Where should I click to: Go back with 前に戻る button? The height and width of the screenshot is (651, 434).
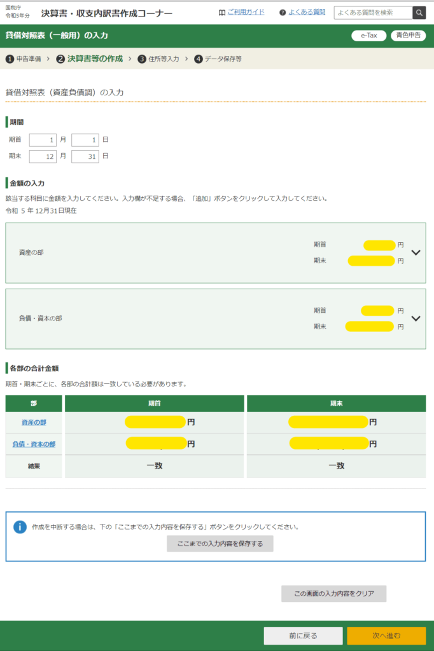(303, 636)
